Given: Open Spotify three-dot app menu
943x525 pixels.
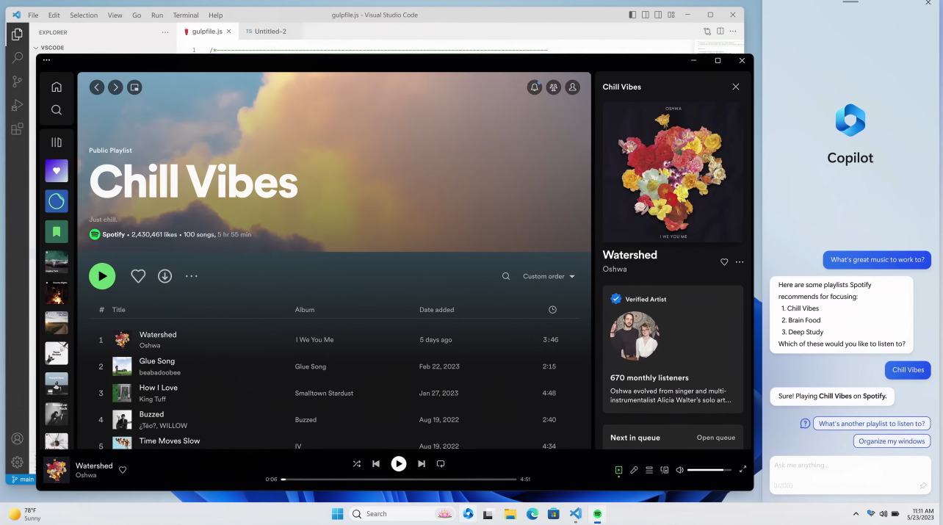Looking at the screenshot, I should click(x=46, y=60).
